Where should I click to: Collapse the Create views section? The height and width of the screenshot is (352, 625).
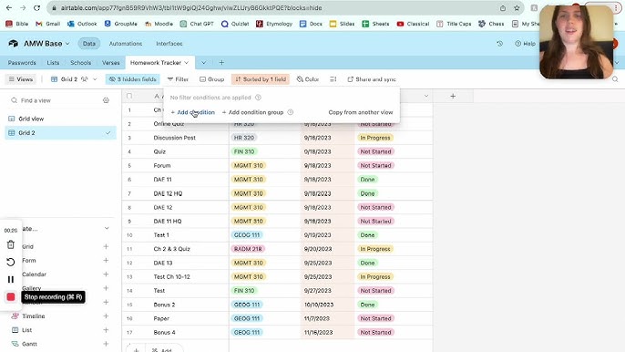pos(107,228)
